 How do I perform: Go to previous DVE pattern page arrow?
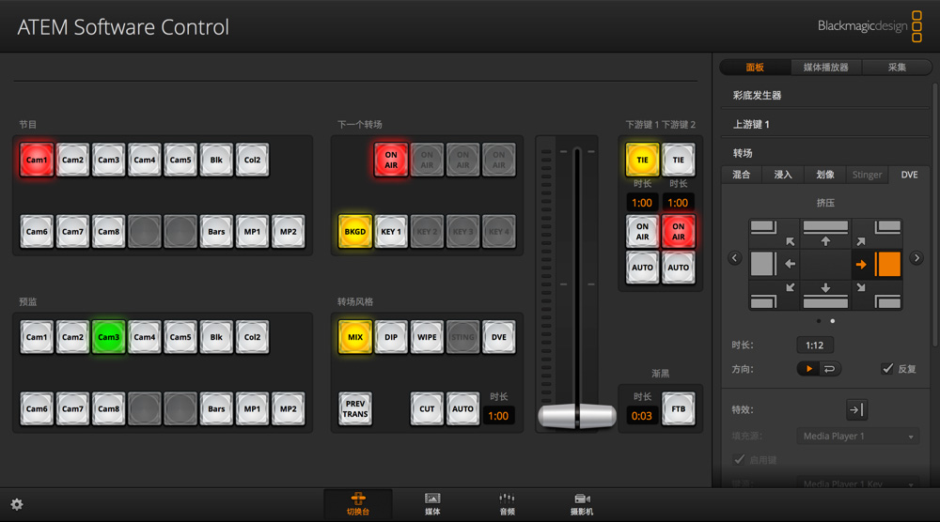[x=735, y=258]
